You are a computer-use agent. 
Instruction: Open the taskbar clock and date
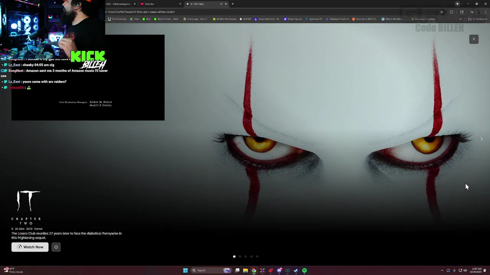tap(477, 270)
